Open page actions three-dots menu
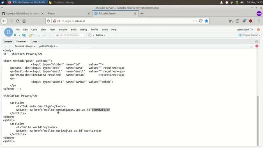 click(x=195, y=21)
